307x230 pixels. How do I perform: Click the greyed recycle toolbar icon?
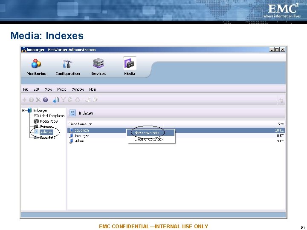78,100
